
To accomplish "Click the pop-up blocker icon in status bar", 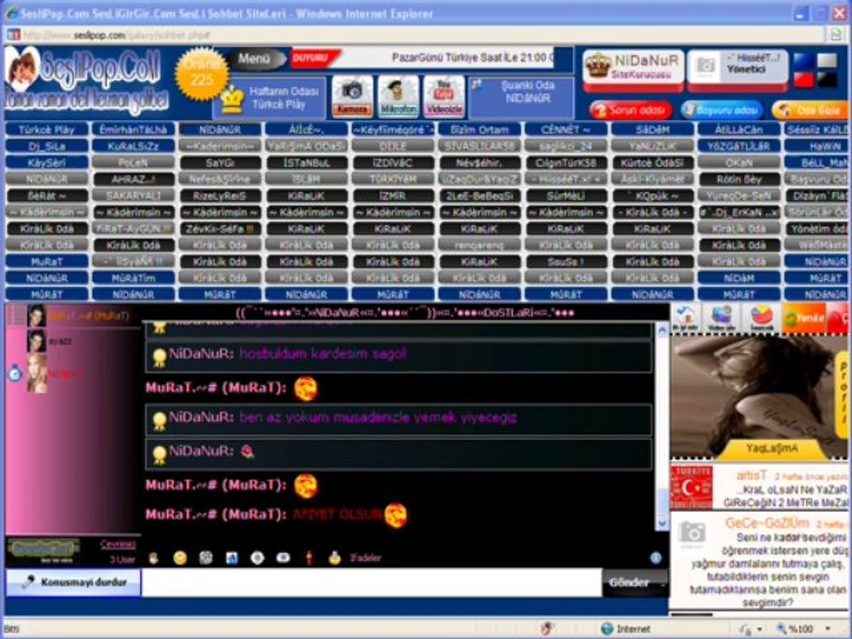I will tap(548, 628).
